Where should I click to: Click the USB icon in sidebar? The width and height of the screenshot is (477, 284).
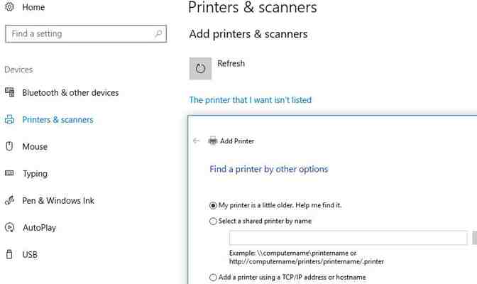(x=10, y=254)
